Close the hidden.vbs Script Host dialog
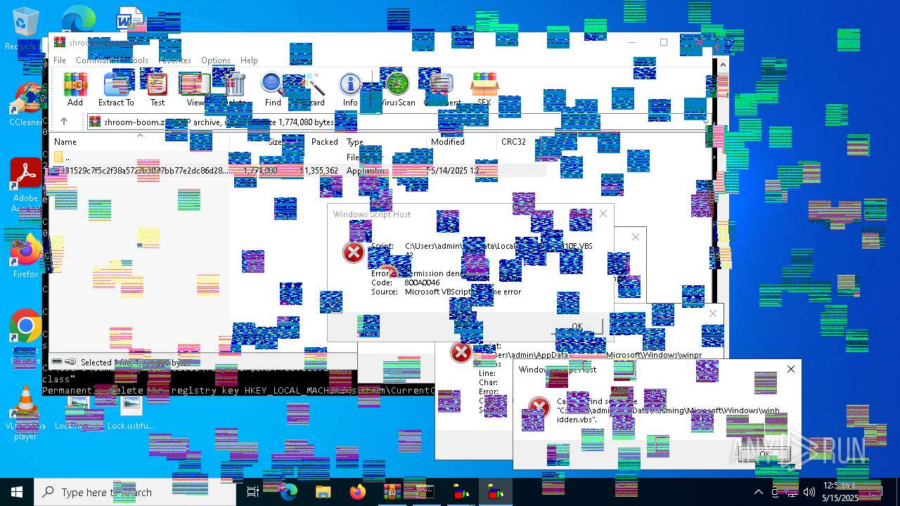This screenshot has width=900, height=506. [791, 369]
